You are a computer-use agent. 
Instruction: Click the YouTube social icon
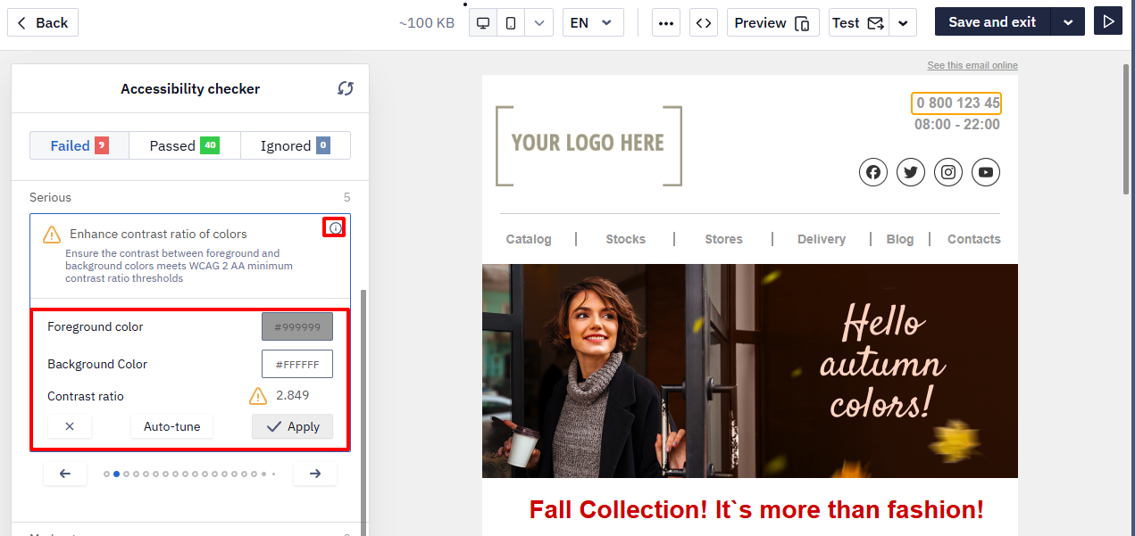986,172
